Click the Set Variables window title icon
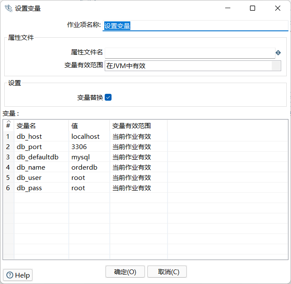This screenshot has width=291, height=284. tap(9, 9)
